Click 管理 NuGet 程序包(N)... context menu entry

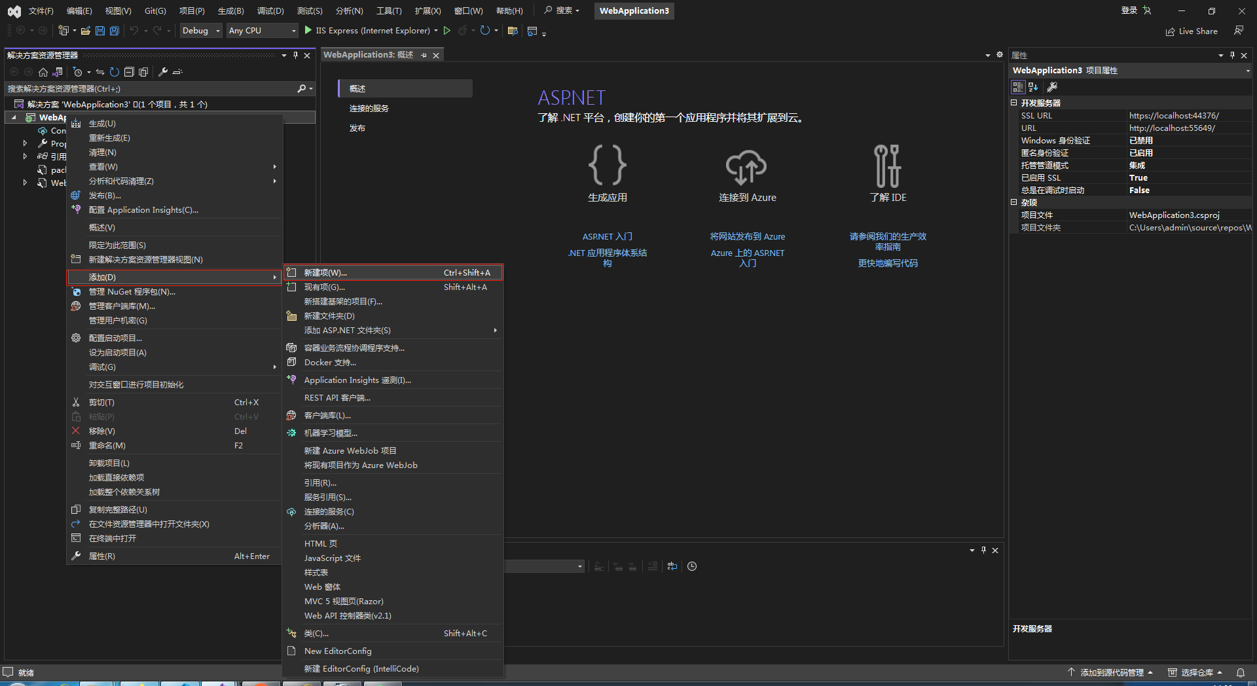pos(175,291)
